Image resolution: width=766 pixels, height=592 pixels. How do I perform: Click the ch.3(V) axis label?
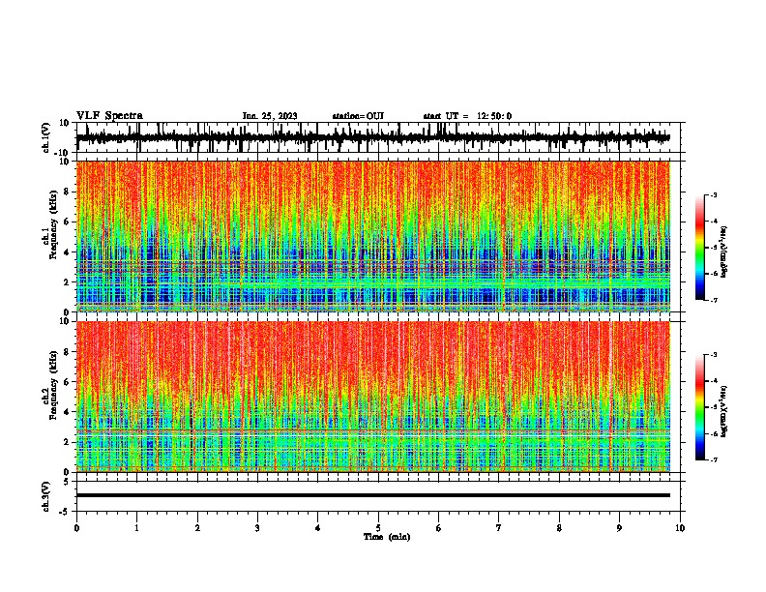[x=46, y=496]
